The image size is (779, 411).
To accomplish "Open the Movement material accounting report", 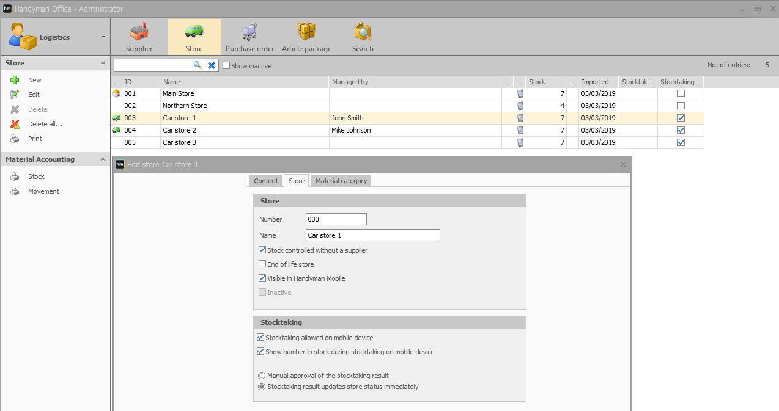I will pos(43,191).
